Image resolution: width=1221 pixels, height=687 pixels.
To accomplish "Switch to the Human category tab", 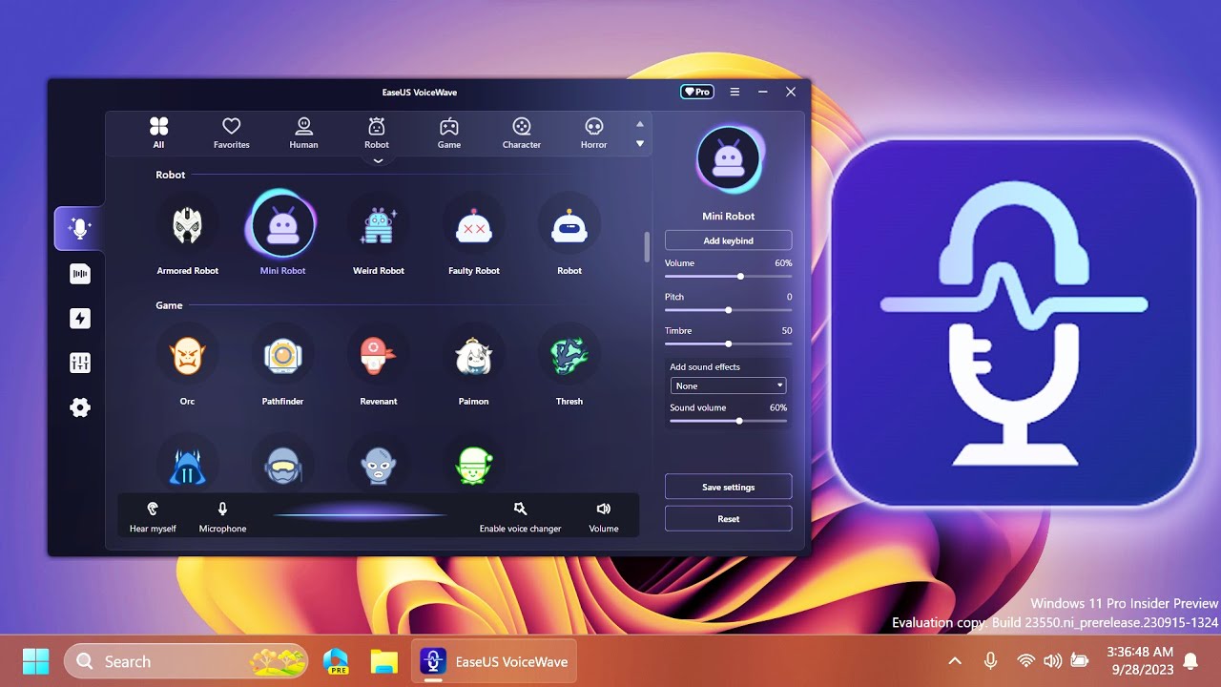I will [303, 133].
